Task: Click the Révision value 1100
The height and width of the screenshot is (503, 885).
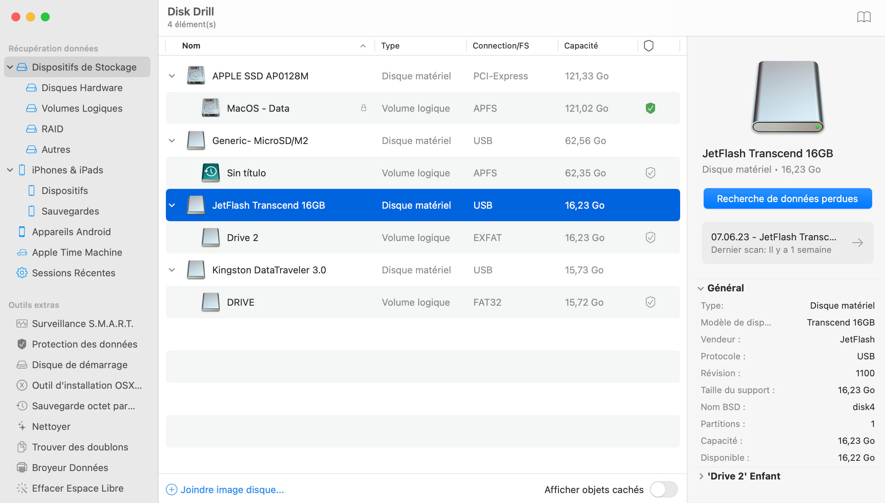Action: click(865, 373)
